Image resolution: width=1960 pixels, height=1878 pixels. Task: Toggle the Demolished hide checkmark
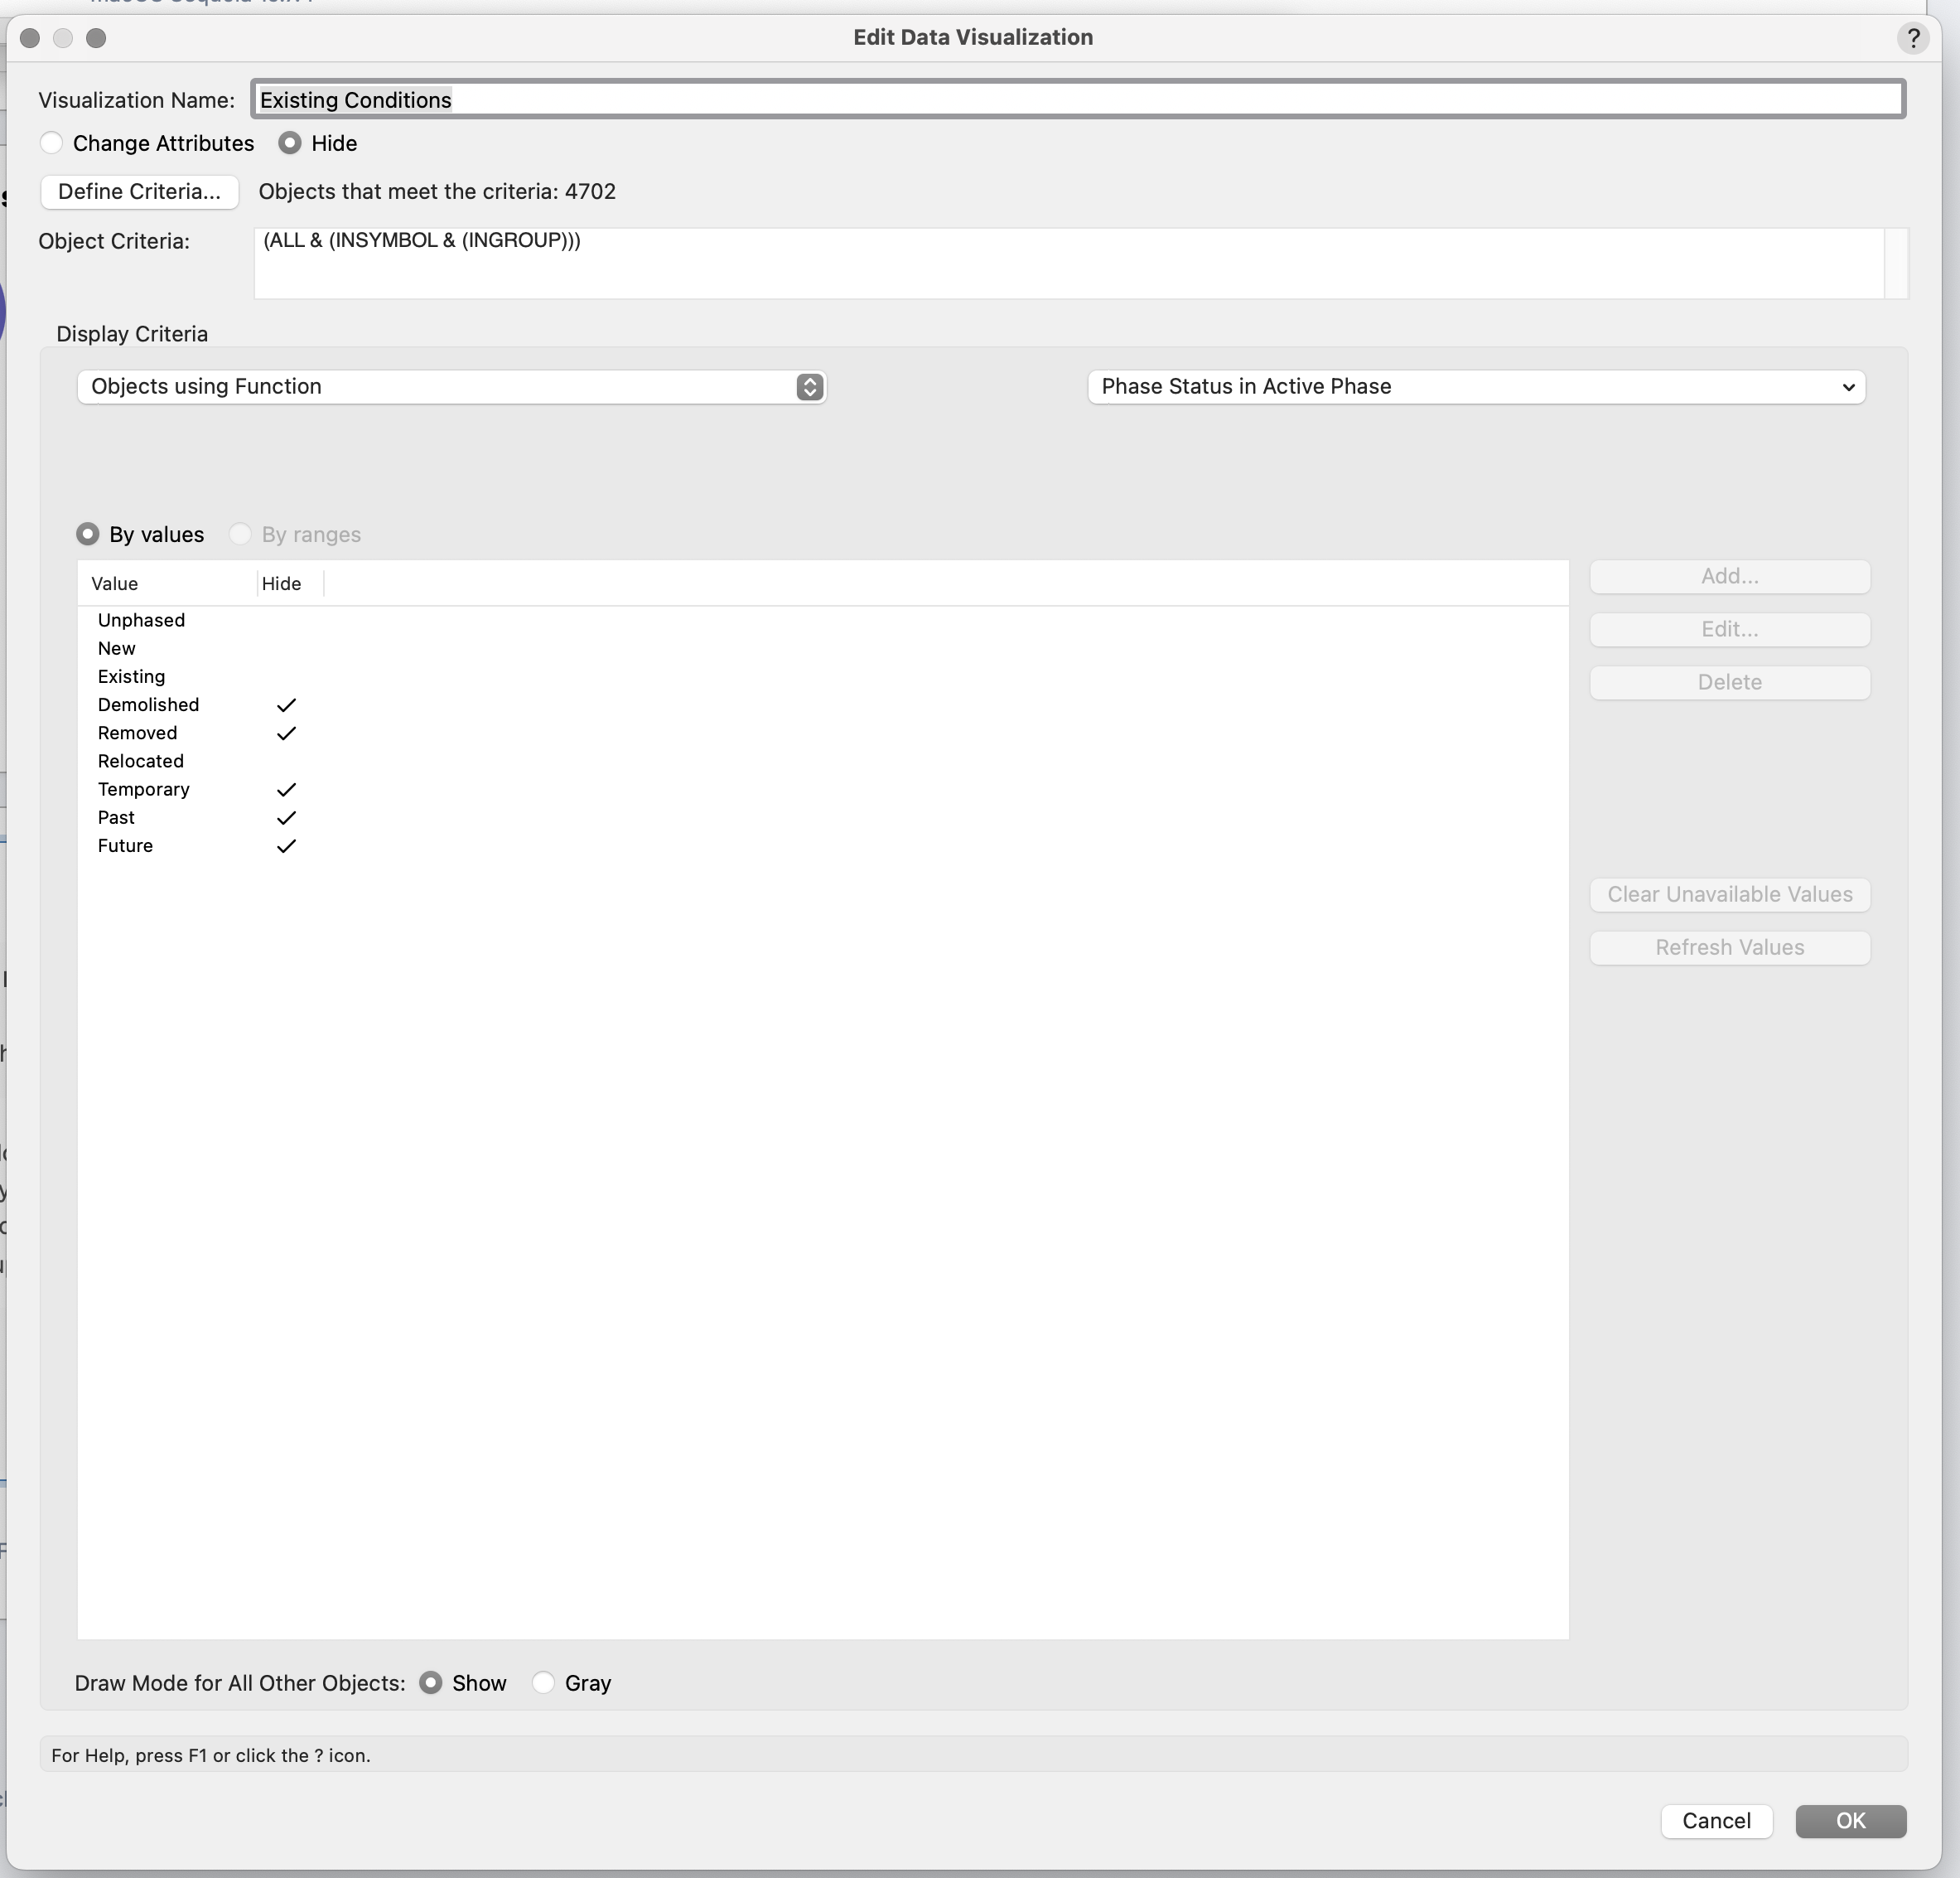tap(286, 705)
